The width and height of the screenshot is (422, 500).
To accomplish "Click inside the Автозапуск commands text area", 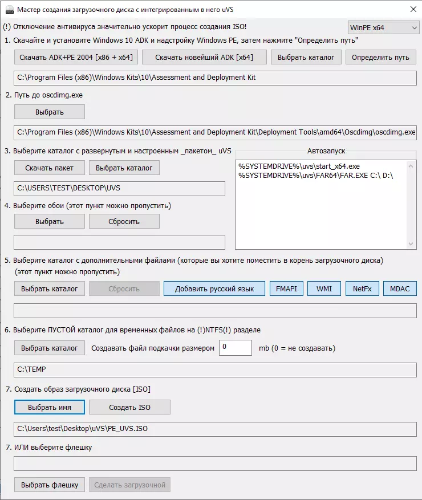I will [321, 205].
